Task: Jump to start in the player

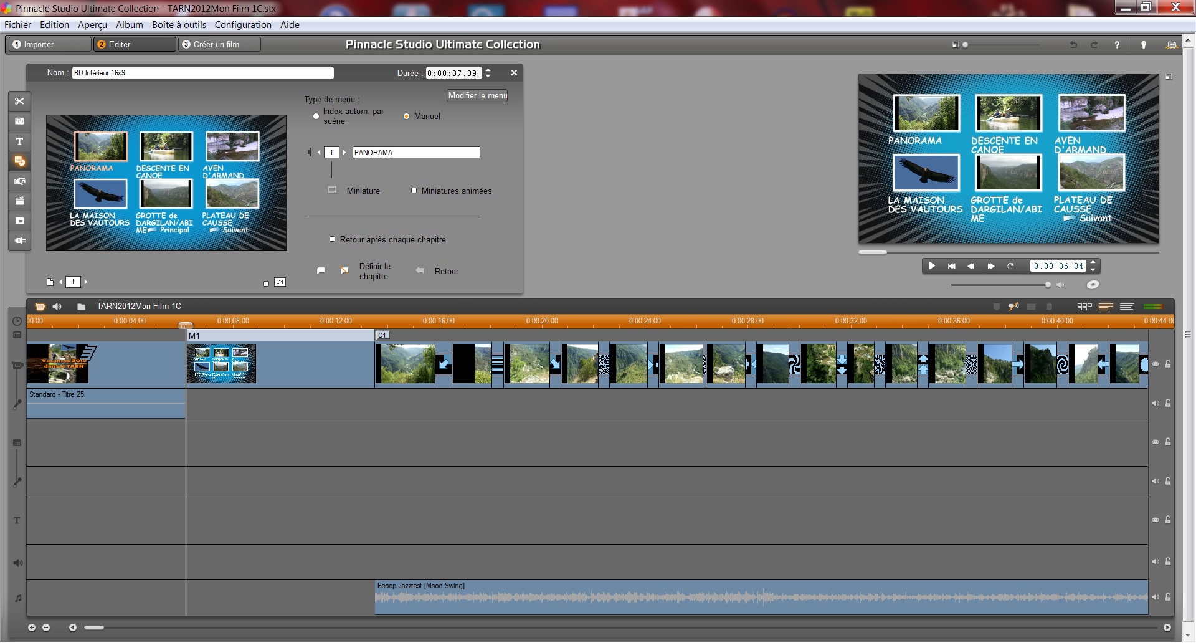Action: click(951, 266)
